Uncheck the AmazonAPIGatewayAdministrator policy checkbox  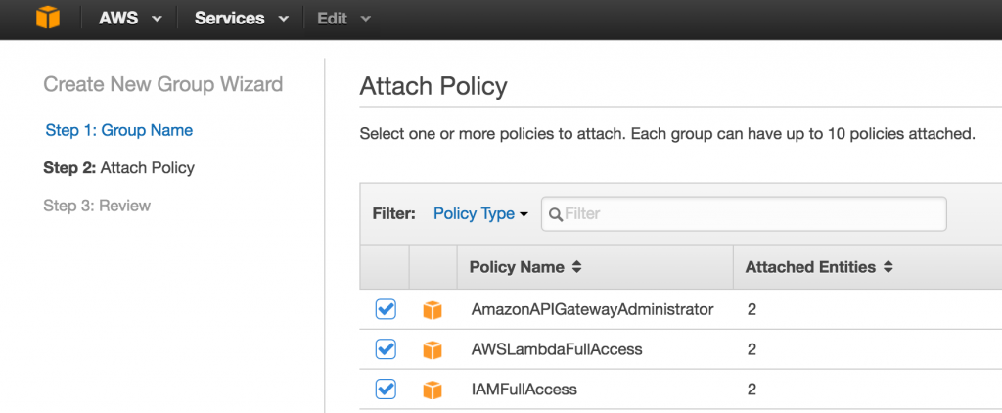click(386, 309)
